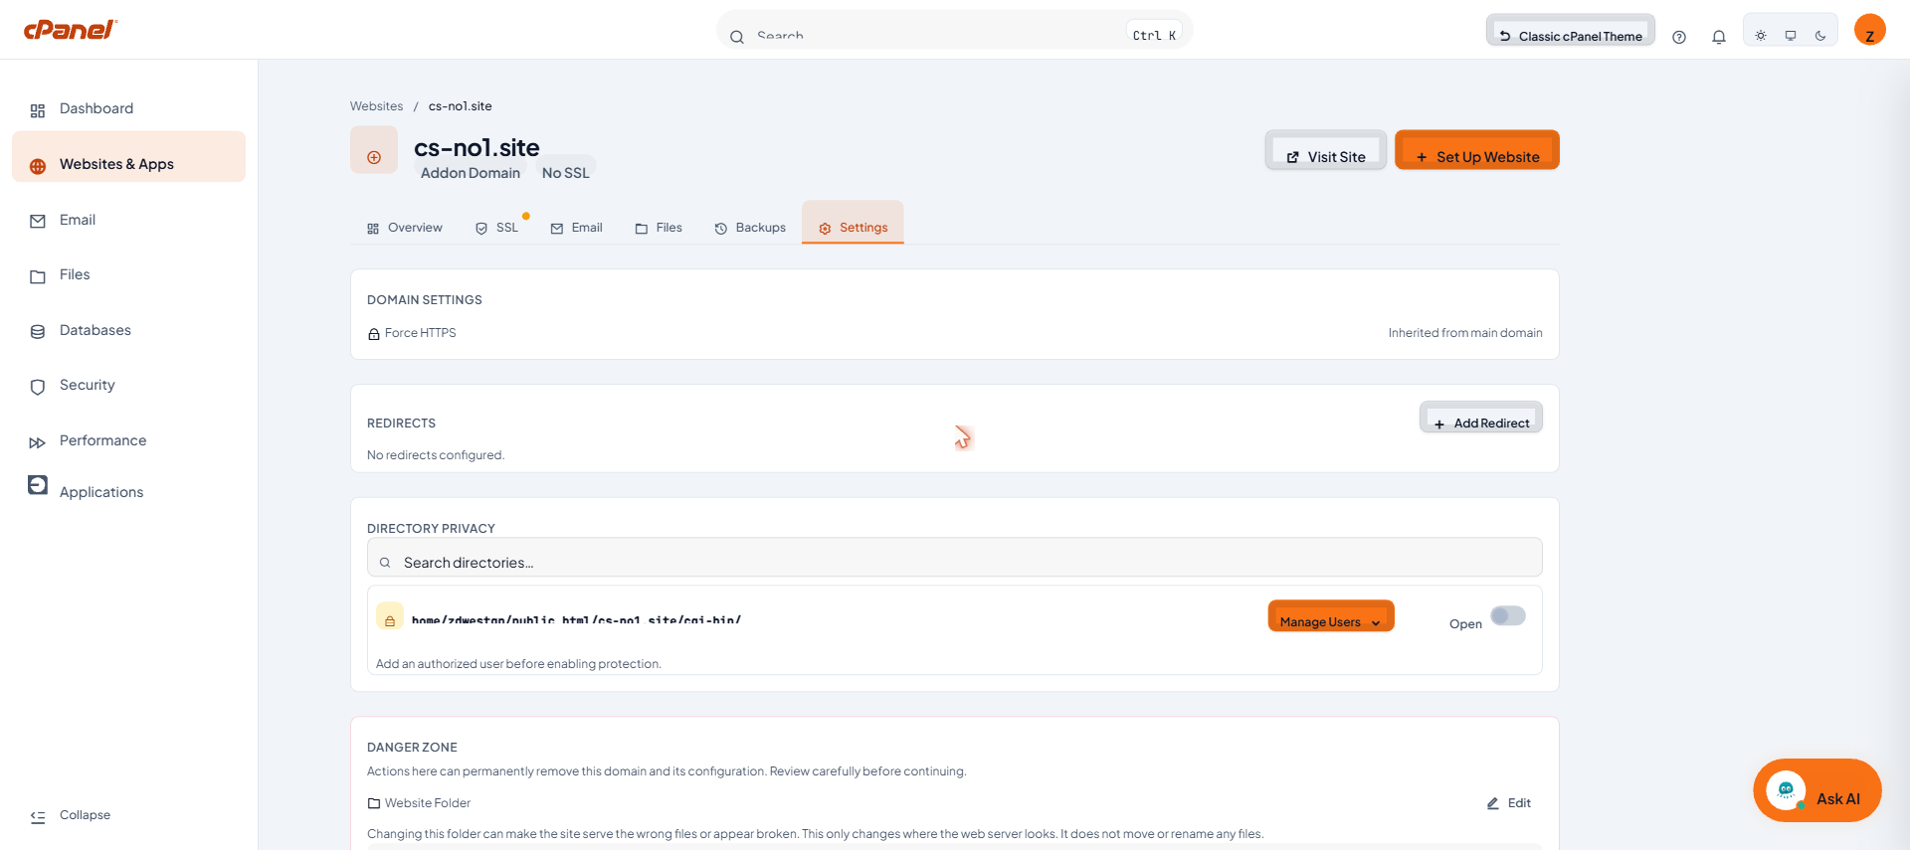Toggle cgi-bin directory privacy switch

[1508, 616]
